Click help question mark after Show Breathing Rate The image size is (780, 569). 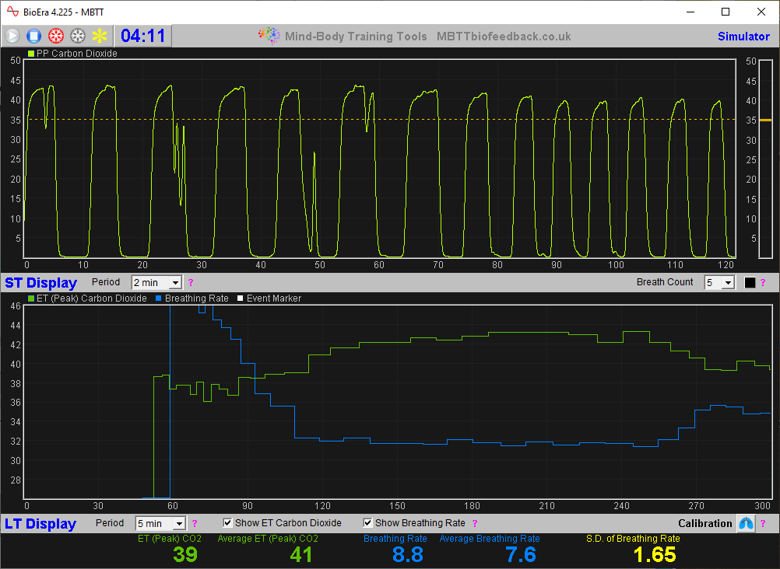(474, 523)
